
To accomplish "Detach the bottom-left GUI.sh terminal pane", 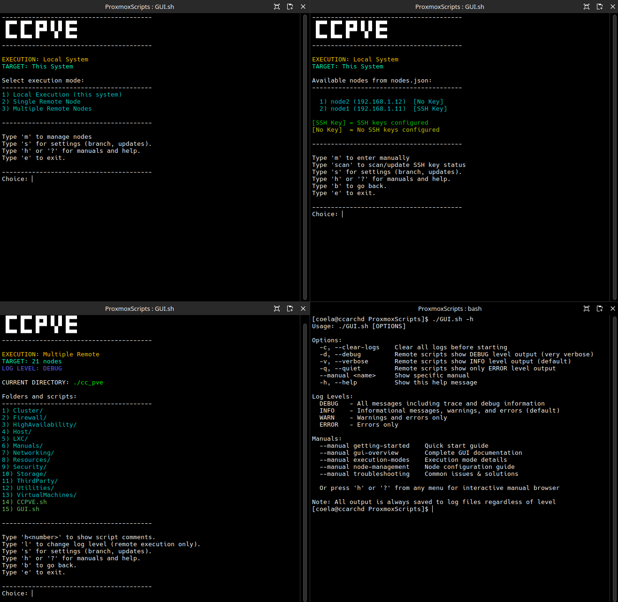I will [290, 309].
